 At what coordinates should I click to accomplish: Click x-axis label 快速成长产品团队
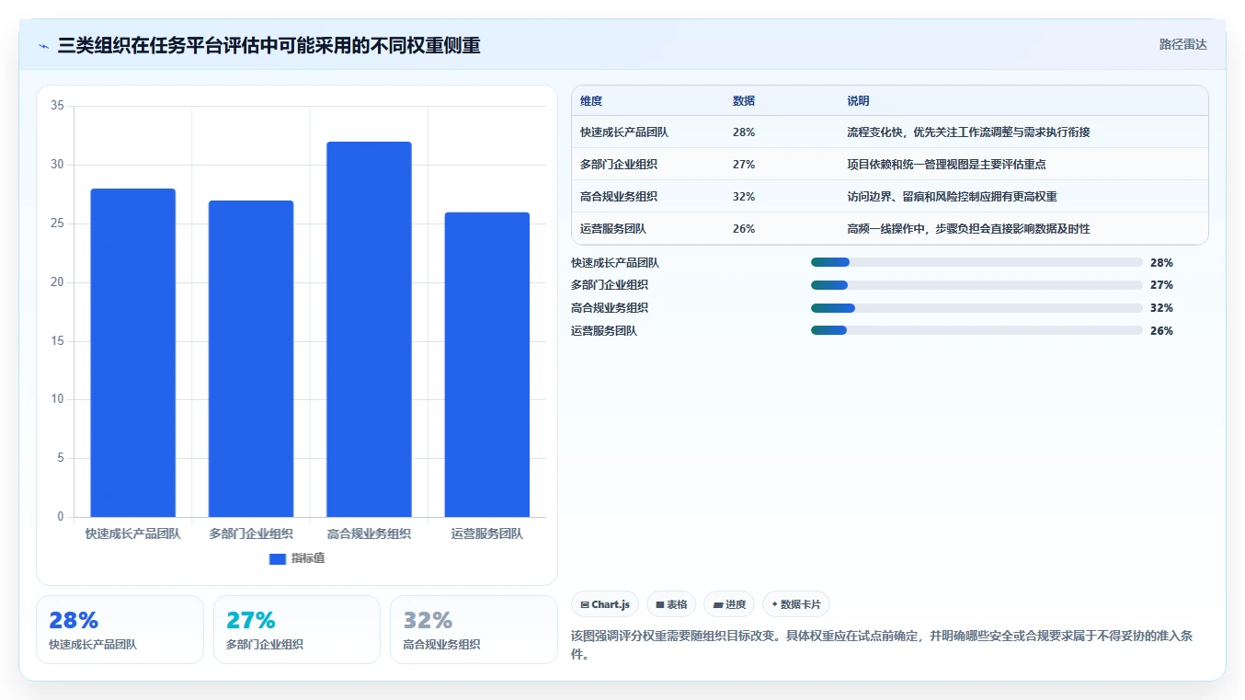133,534
